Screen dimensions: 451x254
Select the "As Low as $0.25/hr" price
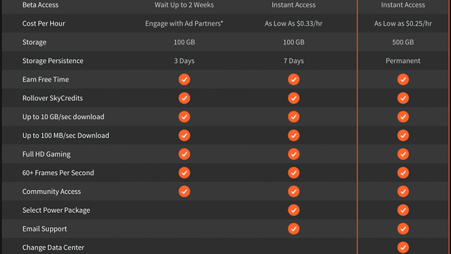point(403,23)
